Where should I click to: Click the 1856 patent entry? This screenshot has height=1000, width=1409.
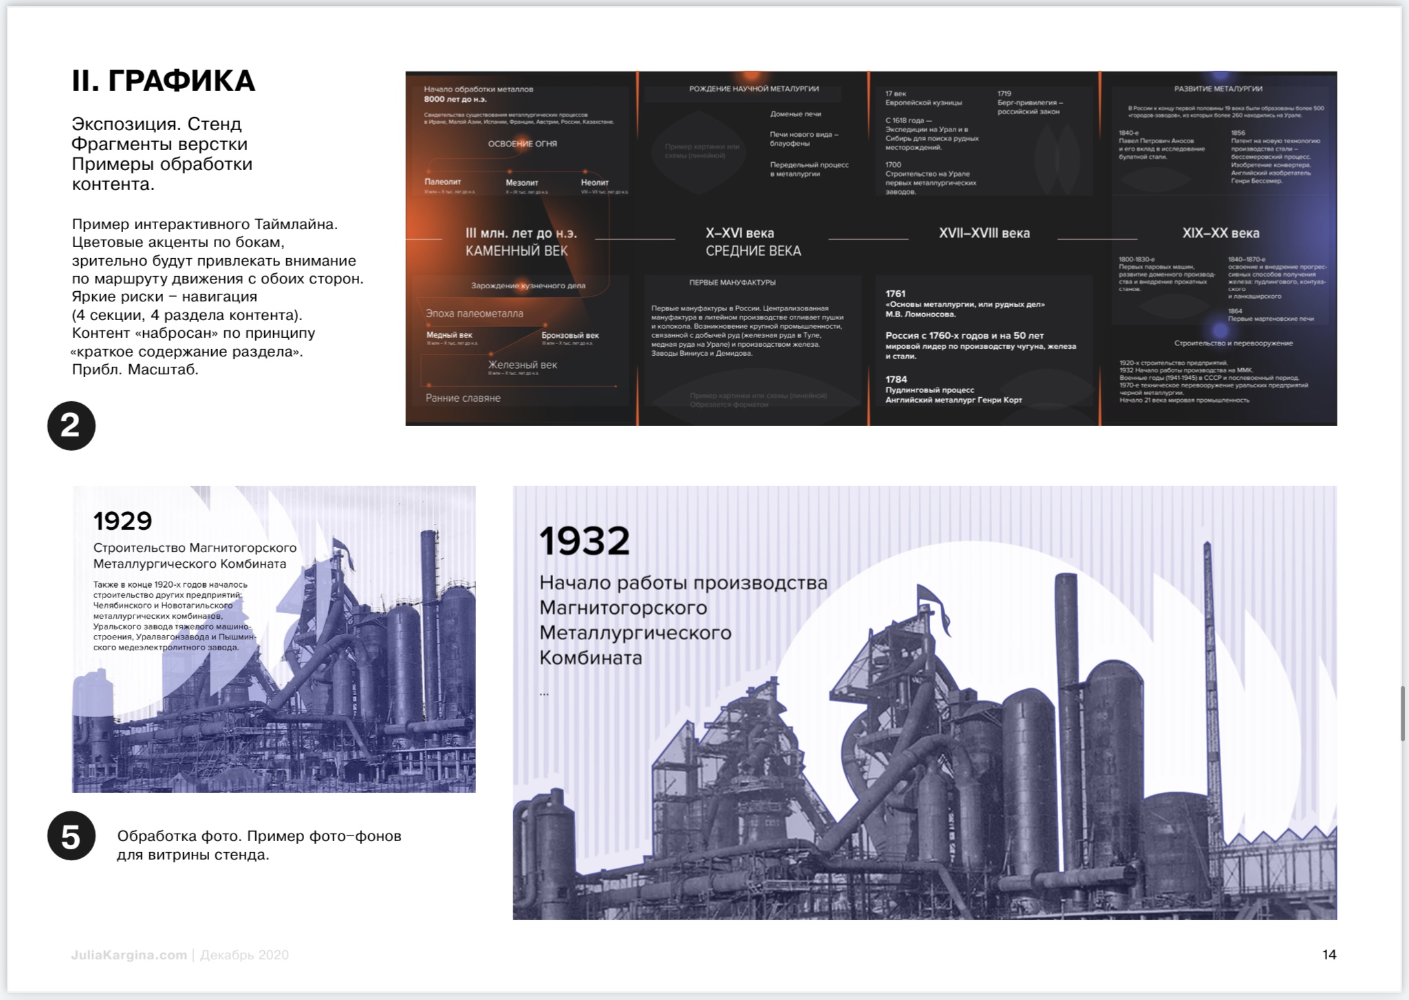(x=1276, y=157)
